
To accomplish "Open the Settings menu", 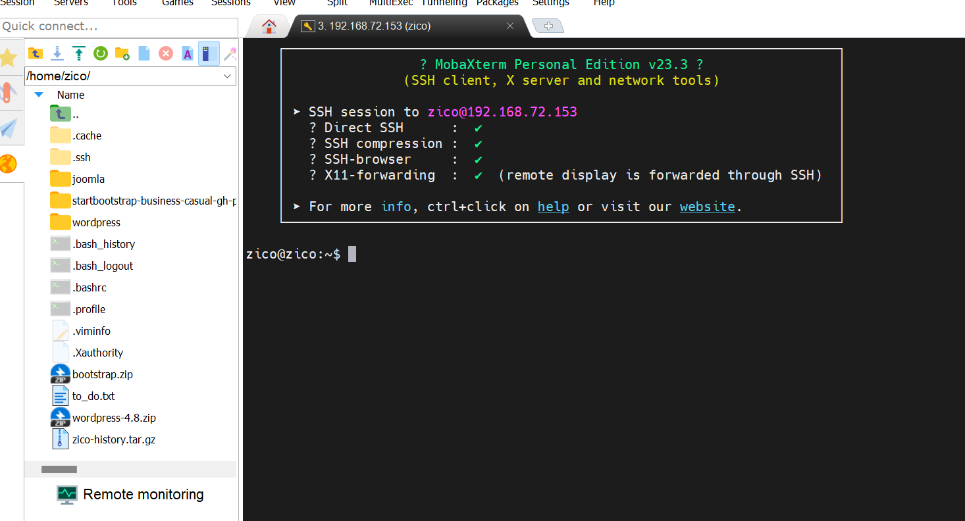I will coord(551,3).
